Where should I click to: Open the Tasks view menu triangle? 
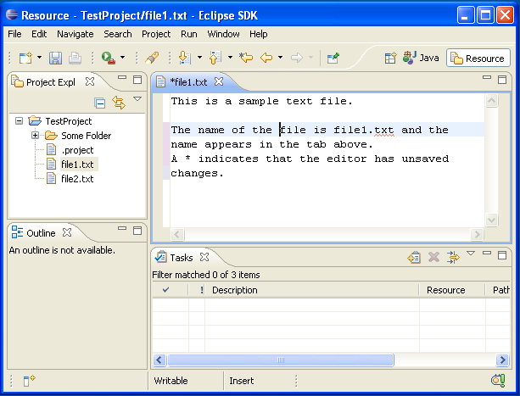pos(471,254)
